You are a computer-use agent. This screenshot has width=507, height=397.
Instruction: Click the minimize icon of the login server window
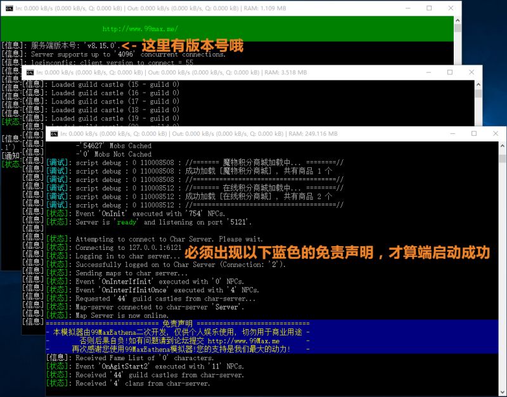408,8
